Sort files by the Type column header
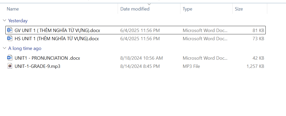The height and width of the screenshot is (116, 286). [187, 9]
